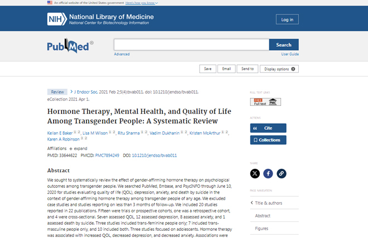Open DOI link 10.1210/jendso/bvab011
The height and width of the screenshot is (238, 368).
154,156
